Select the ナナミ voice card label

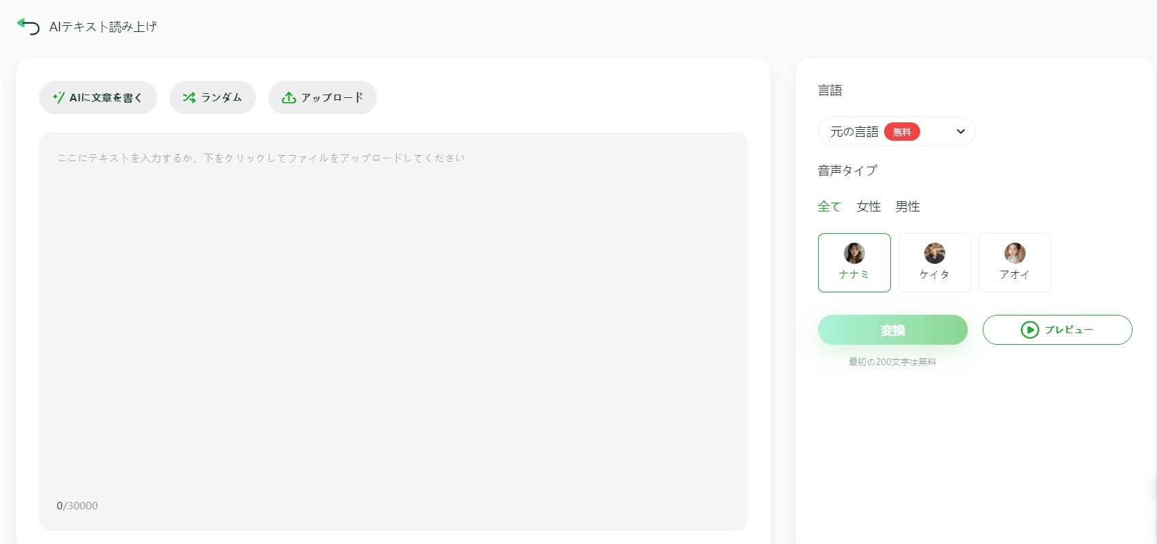[854, 274]
